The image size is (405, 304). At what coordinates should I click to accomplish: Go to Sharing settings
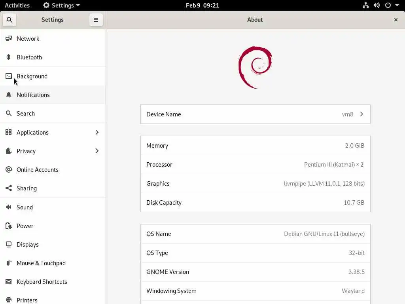[53, 188]
